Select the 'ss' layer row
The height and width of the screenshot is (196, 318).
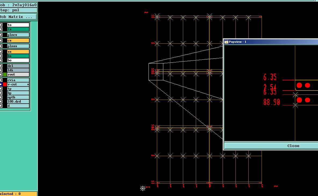click(x=18, y=52)
